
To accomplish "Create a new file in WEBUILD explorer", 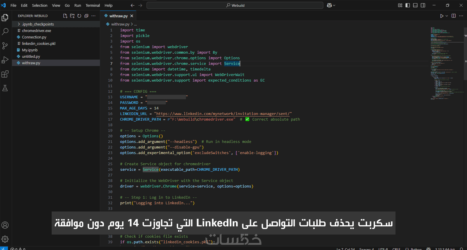I will coord(65,16).
